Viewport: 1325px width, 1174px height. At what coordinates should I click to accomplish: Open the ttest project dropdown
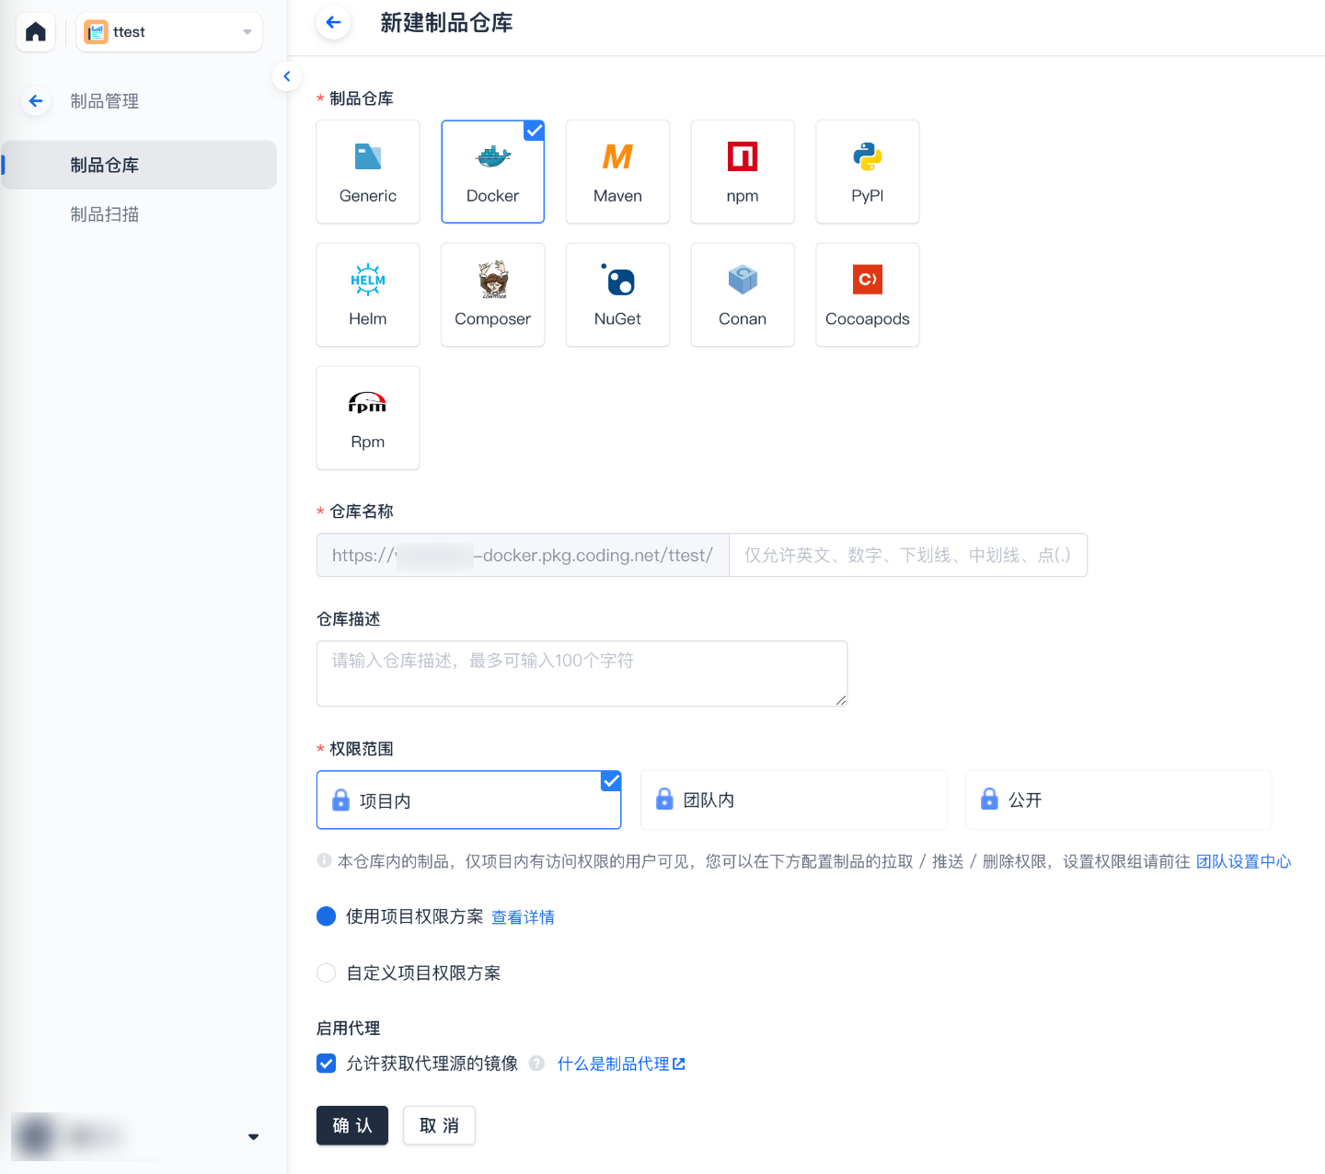pos(169,32)
